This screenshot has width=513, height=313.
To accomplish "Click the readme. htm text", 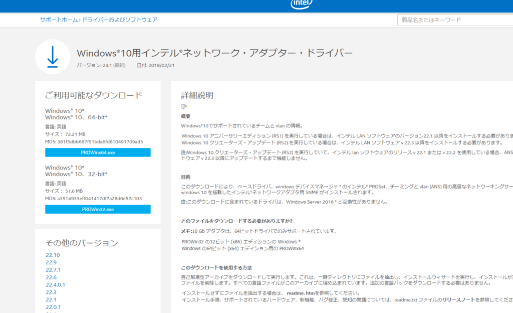I will tap(301, 293).
